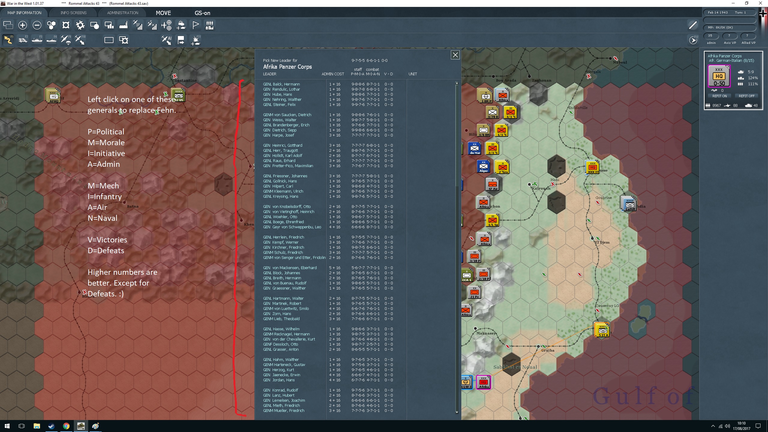Click the weather display icon
Image resolution: width=768 pixels, height=432 pixels.
click(x=181, y=25)
